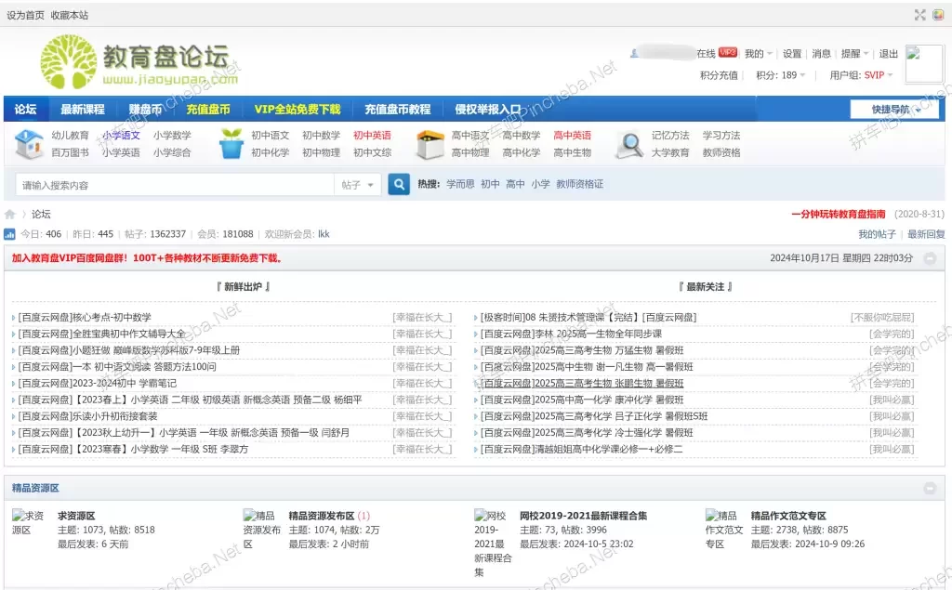952x590 pixels.
Task: Click the yellow box senior high icon
Action: (430, 144)
